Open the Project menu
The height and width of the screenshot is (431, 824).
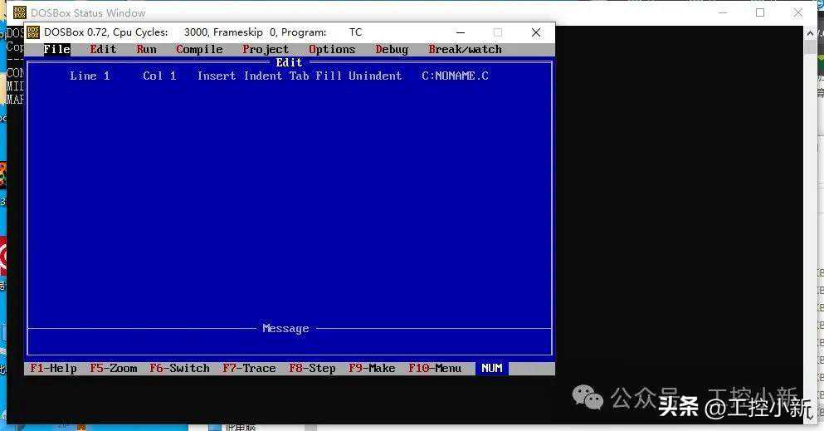tap(266, 49)
